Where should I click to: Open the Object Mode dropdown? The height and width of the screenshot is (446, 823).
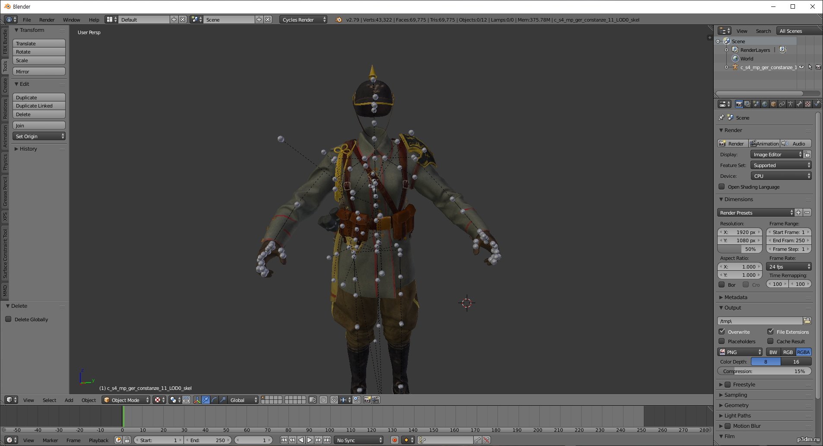click(x=126, y=400)
